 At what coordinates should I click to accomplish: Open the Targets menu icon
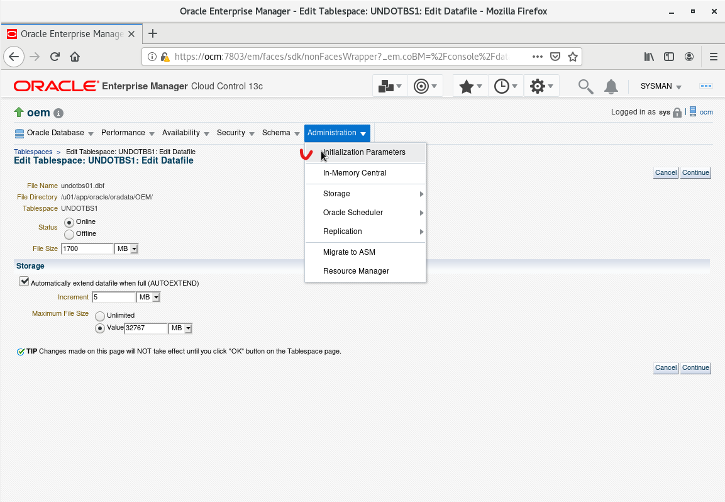click(x=425, y=86)
